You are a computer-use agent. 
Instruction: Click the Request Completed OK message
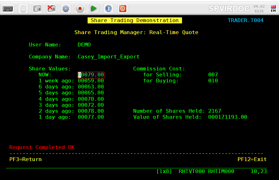[x=42, y=147]
